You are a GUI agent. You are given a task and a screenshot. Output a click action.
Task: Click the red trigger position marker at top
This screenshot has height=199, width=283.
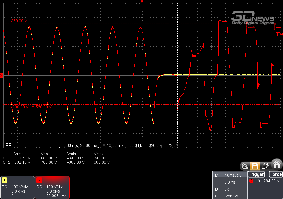tap(142, 2)
